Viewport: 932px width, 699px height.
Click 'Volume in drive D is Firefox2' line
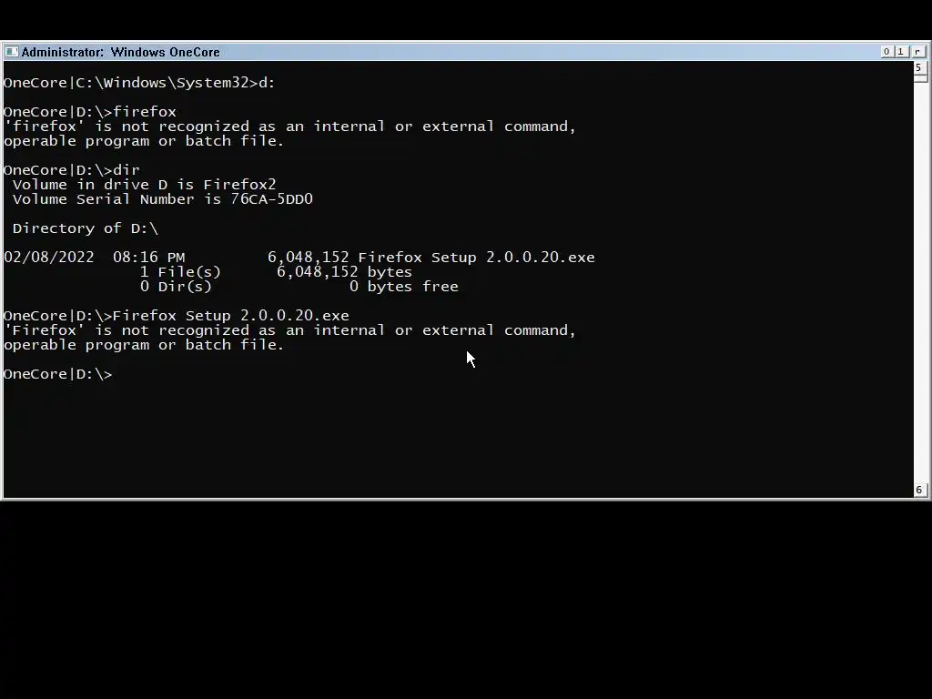point(145,185)
